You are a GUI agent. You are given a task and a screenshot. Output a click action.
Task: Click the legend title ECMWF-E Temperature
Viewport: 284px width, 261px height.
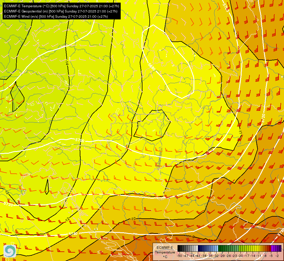[165, 250]
